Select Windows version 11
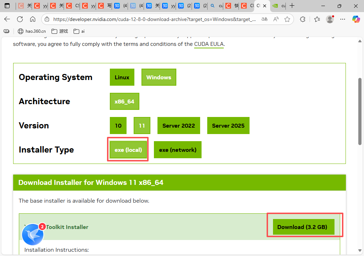The height and width of the screenshot is (256, 364). [142, 126]
